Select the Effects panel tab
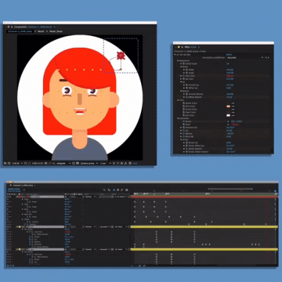This screenshot has width=282, height=282. (190, 47)
